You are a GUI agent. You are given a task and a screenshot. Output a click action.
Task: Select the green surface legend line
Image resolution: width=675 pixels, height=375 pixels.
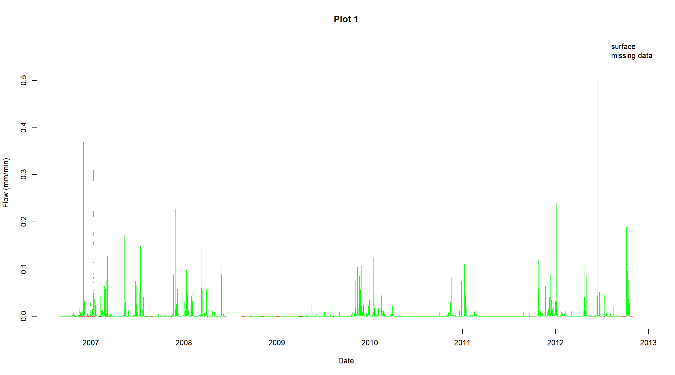point(598,46)
